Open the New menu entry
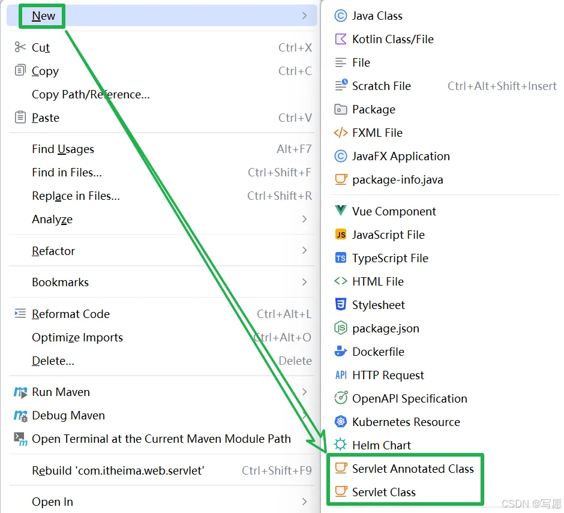The width and height of the screenshot is (564, 513). point(162,16)
